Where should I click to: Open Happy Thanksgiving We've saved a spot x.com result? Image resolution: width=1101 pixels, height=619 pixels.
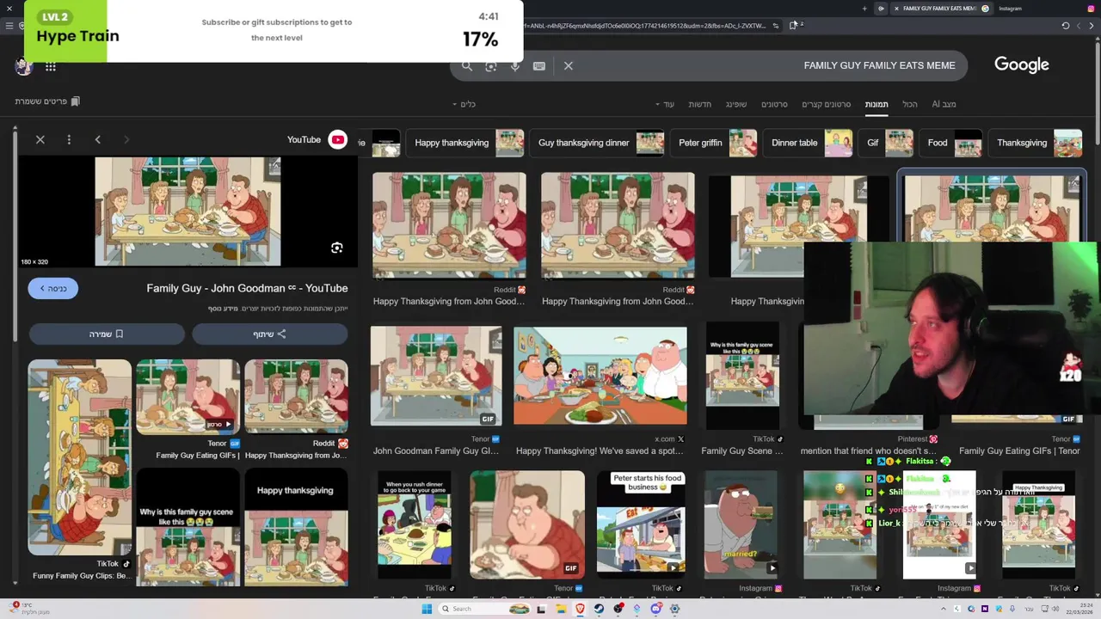coord(600,376)
